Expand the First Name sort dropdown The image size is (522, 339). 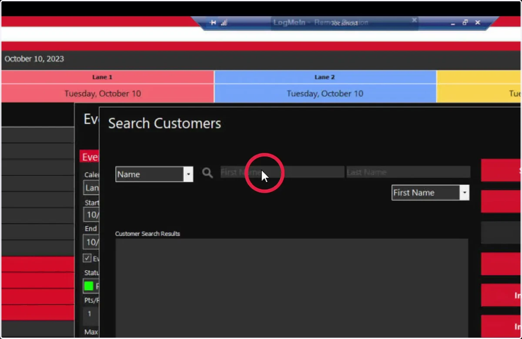(465, 192)
